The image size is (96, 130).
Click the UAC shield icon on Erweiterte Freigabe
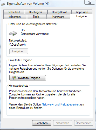pos(14,78)
